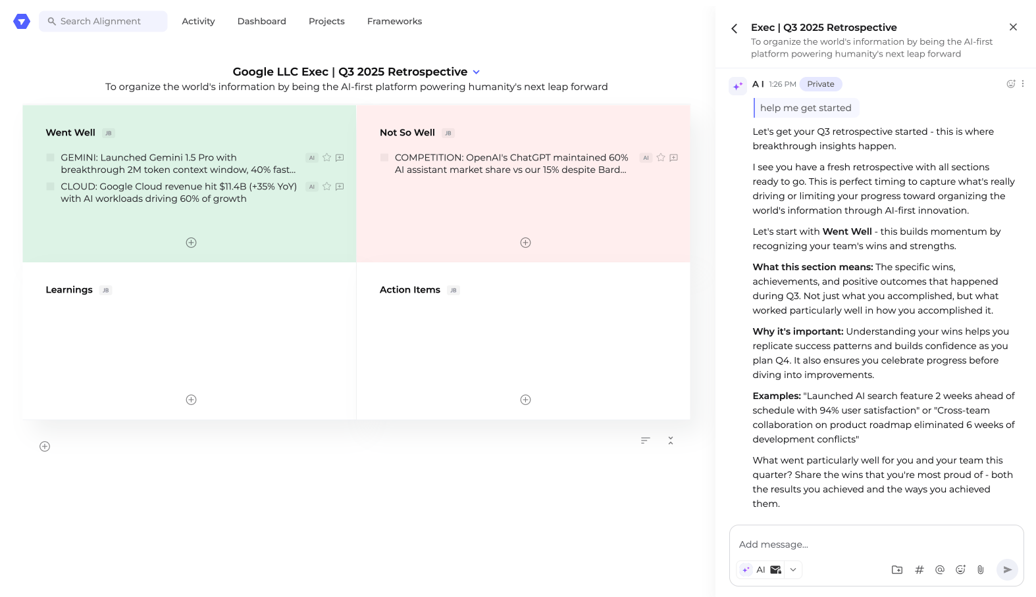Add a comment on the COMPETITION item

(673, 158)
